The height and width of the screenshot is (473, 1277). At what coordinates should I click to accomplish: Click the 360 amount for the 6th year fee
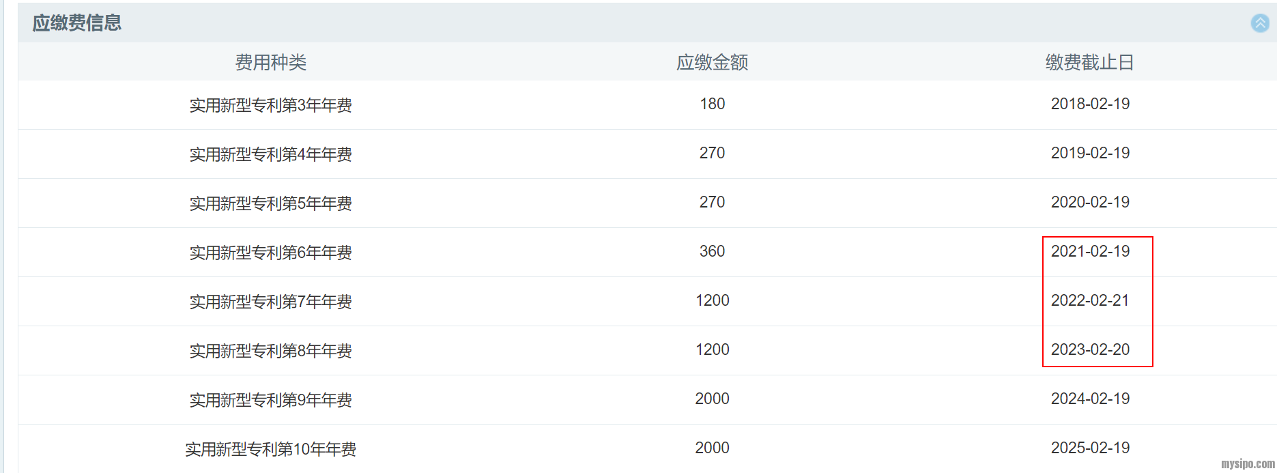pyautogui.click(x=712, y=251)
